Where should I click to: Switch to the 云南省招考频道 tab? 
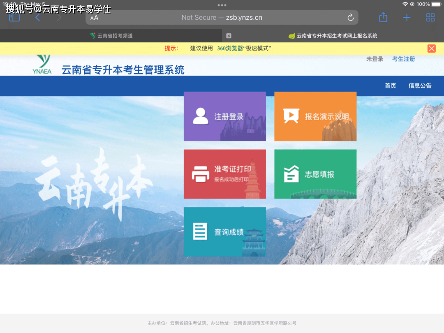111,36
